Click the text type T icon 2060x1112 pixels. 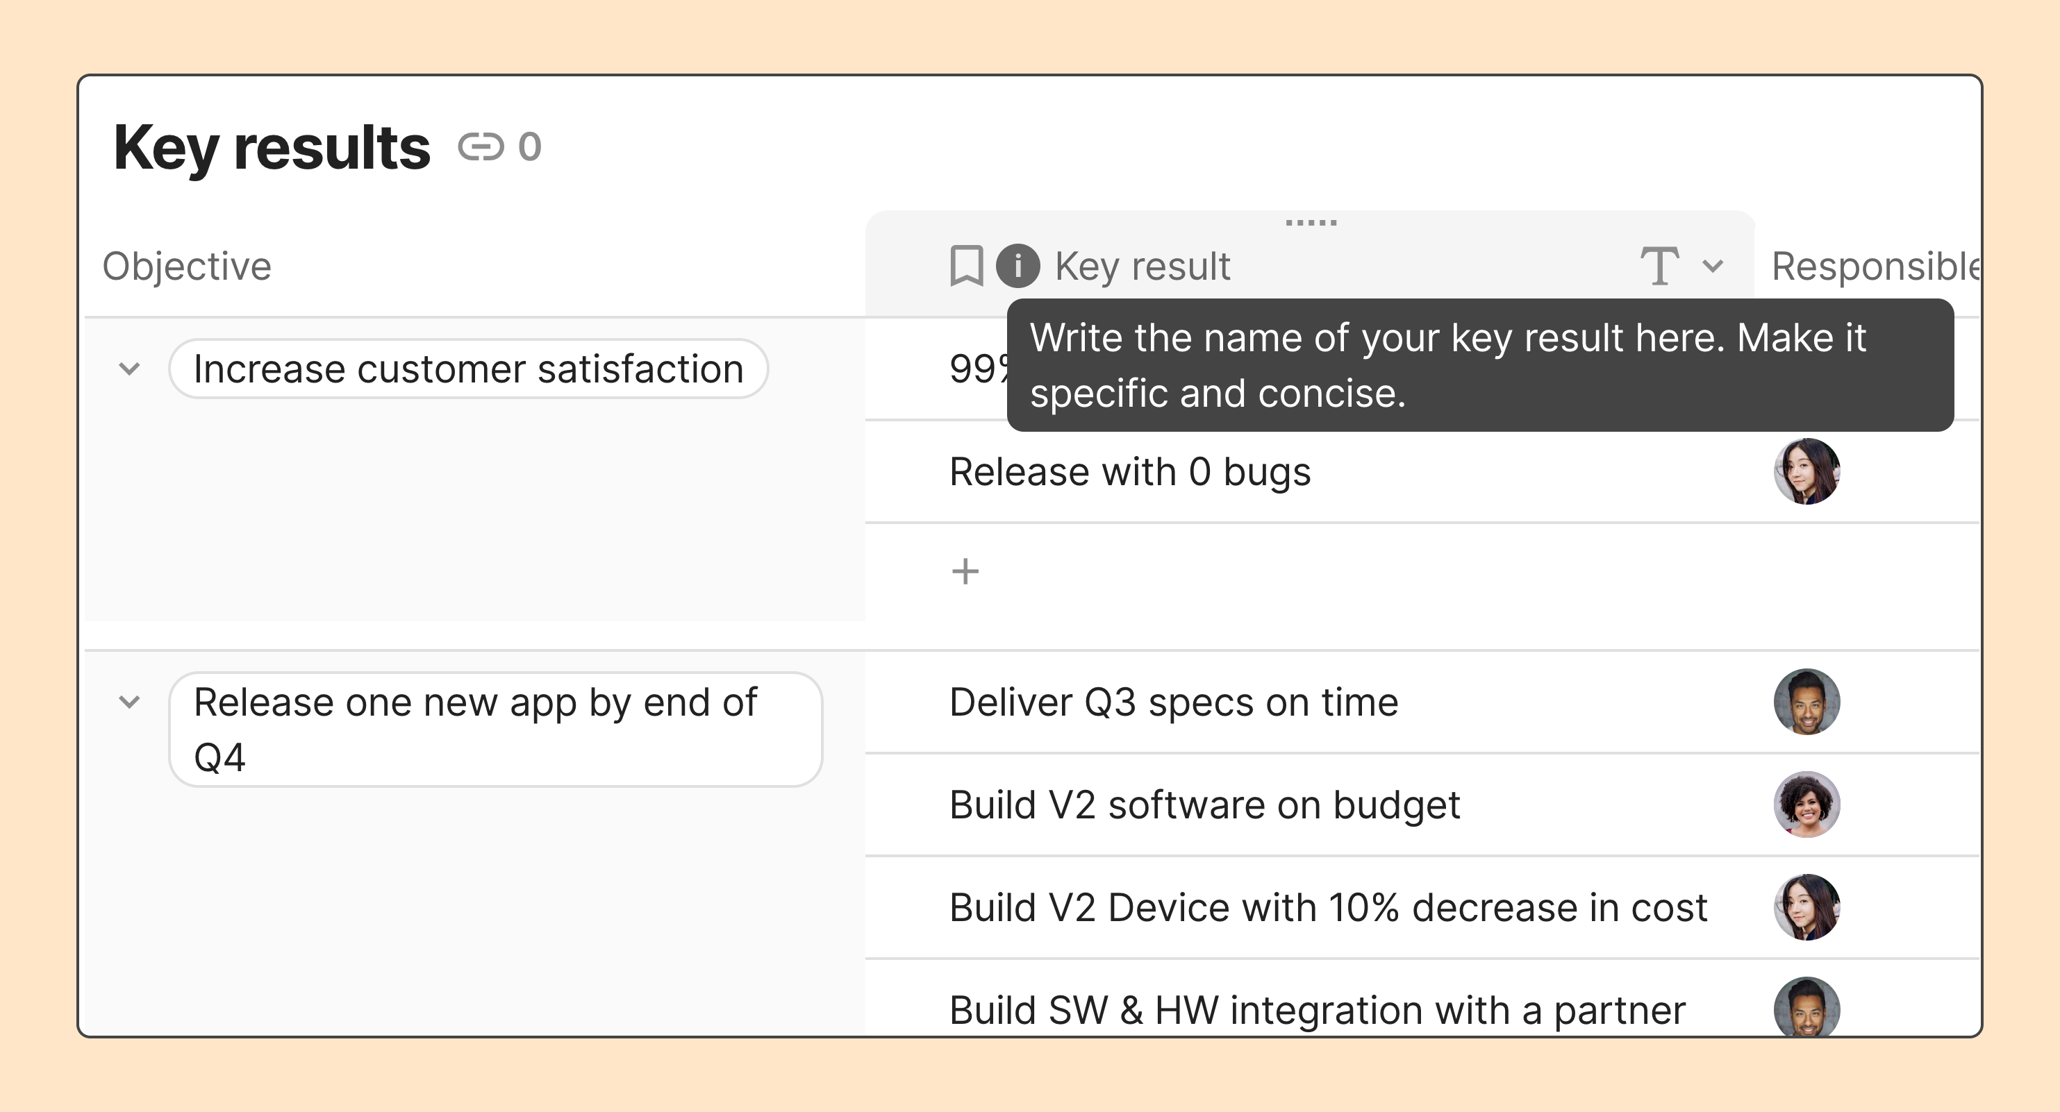tap(1659, 265)
